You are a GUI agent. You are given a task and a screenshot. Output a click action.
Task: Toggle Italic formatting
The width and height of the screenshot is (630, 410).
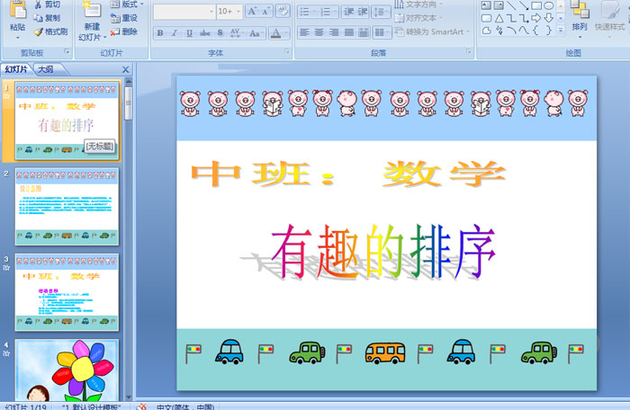click(x=176, y=33)
